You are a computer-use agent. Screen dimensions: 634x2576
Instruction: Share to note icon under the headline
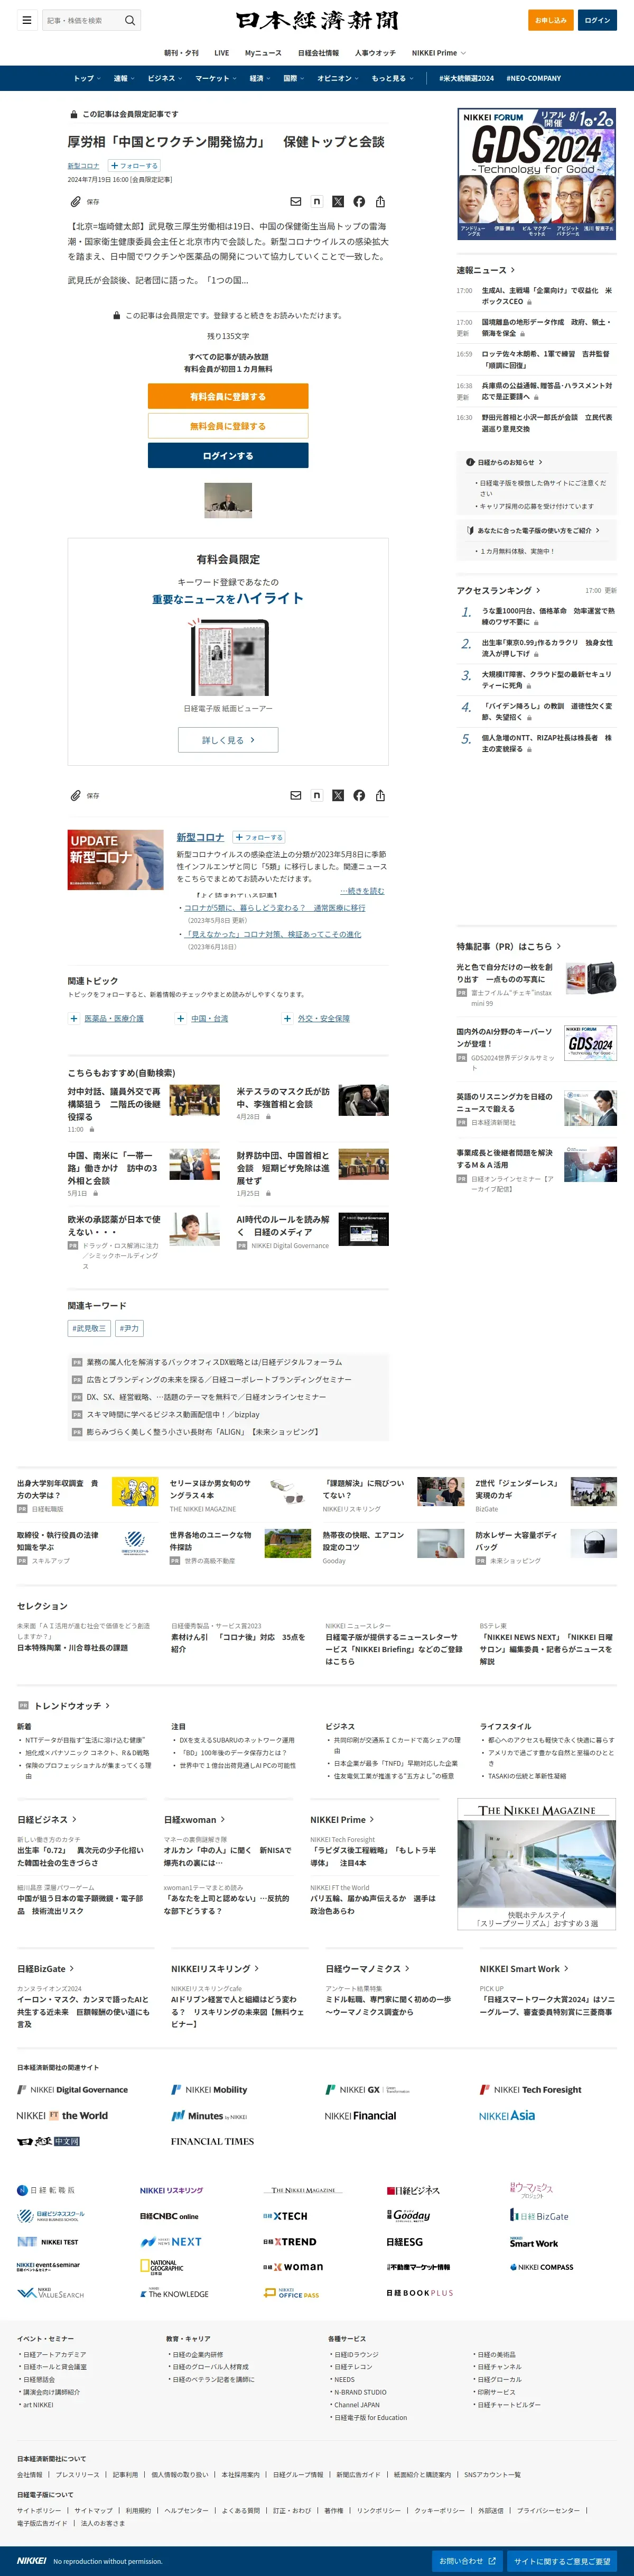[316, 201]
